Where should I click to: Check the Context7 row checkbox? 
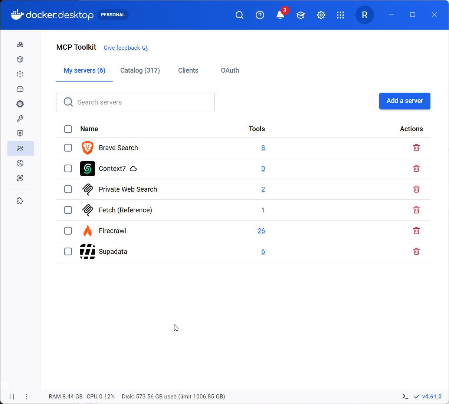pos(68,168)
